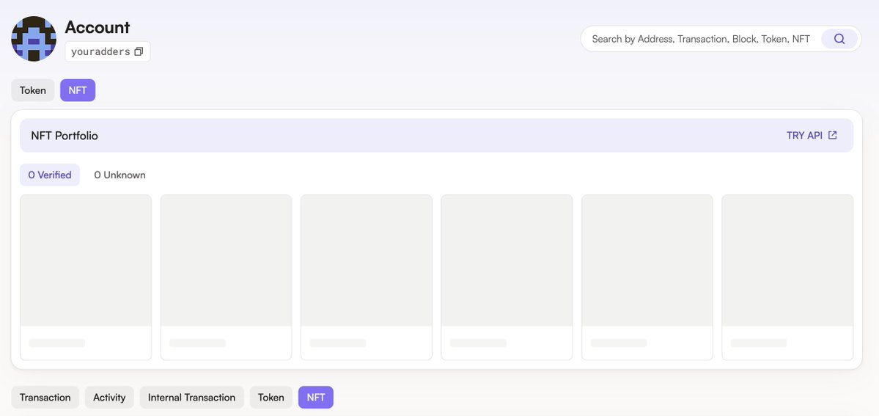This screenshot has width=879, height=416.
Task: Click the NFT Portfolio title
Action: 65,136
